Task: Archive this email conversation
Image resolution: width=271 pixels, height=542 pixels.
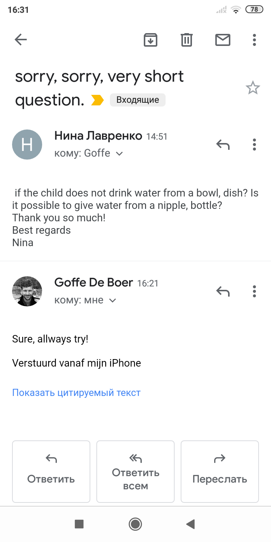Action: (151, 40)
